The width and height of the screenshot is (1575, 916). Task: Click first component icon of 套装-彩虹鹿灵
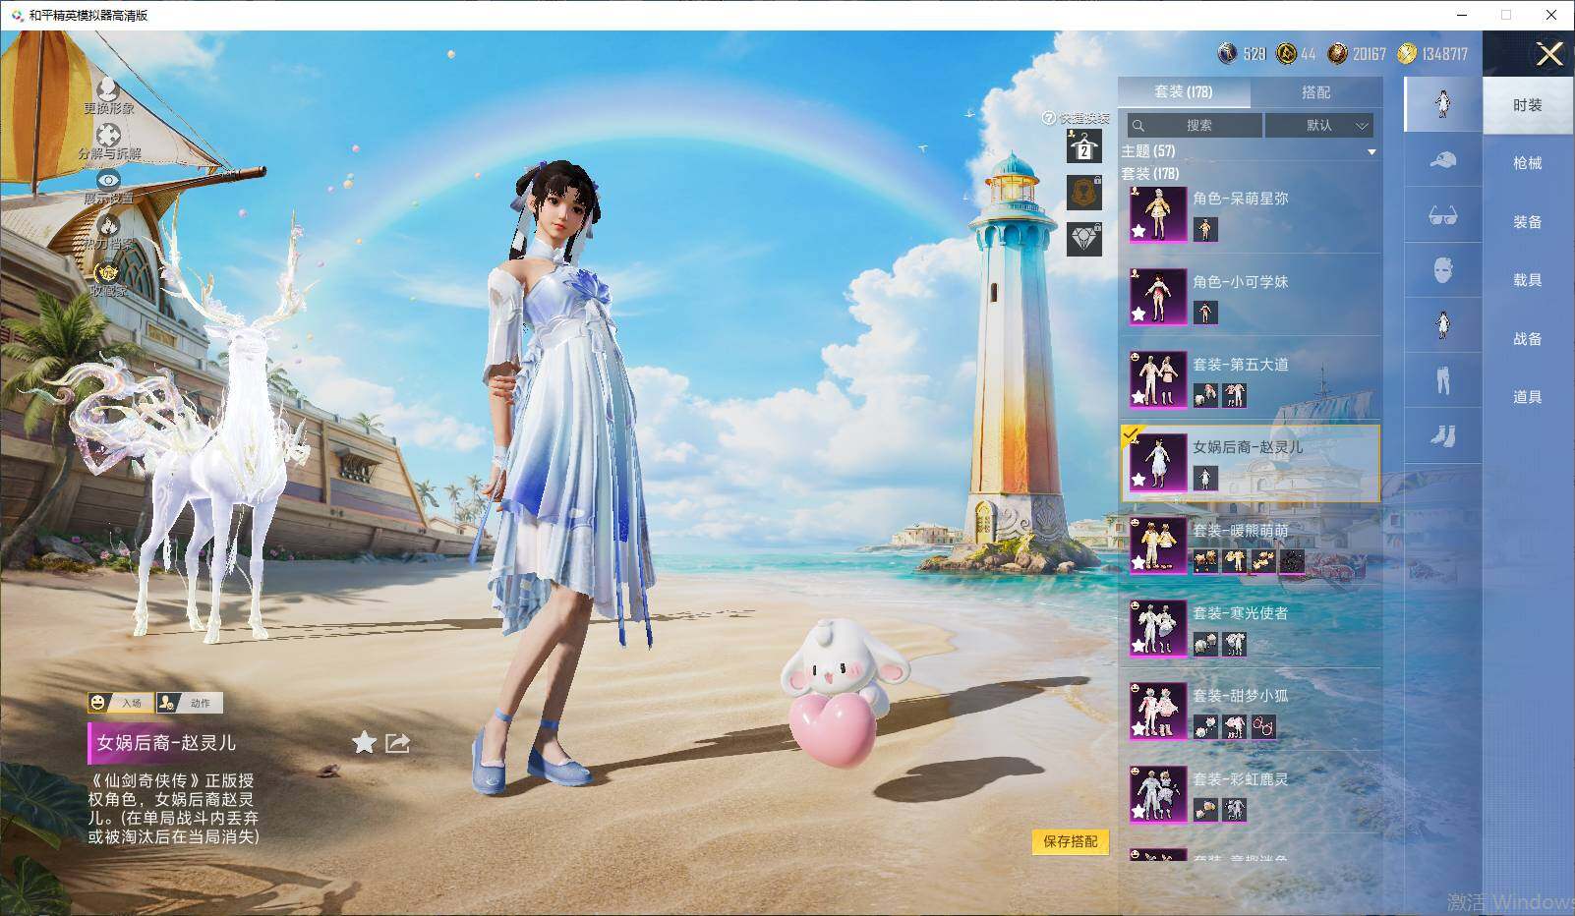(1205, 810)
